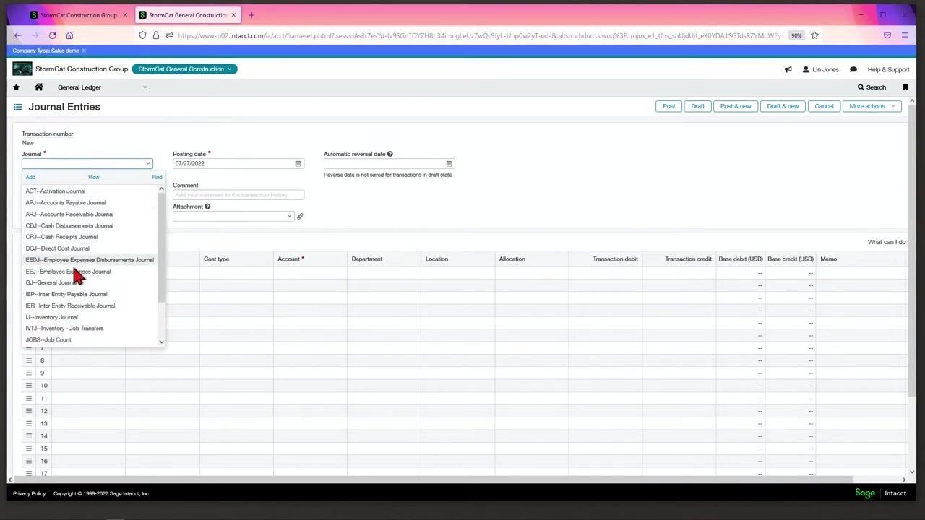Image resolution: width=925 pixels, height=520 pixels.
Task: Open Posting date calendar picker
Action: (x=298, y=164)
